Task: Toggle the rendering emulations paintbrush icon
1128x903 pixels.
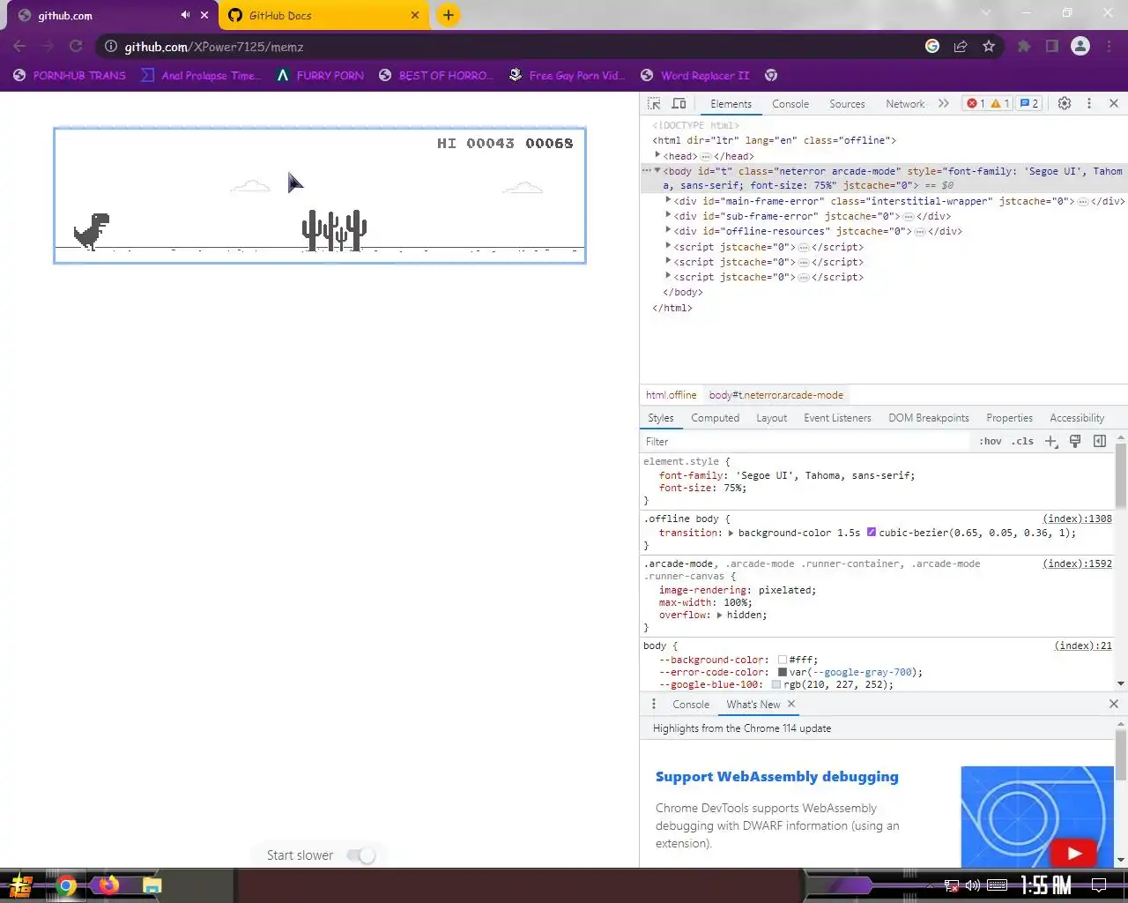Action: point(1075,441)
